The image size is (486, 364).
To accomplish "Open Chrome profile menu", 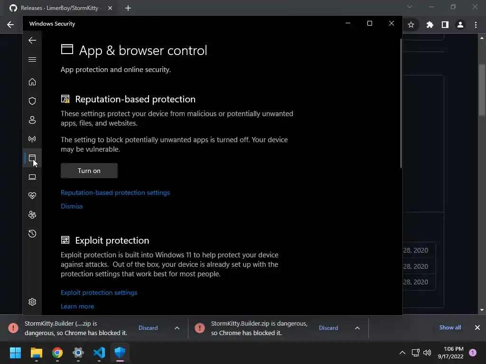I will (x=460, y=25).
